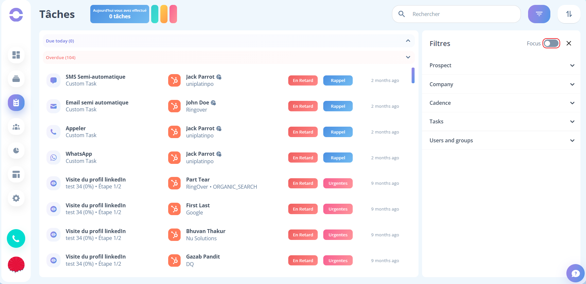Click the task list scrollbar thumb
586x284 pixels.
tap(413, 75)
